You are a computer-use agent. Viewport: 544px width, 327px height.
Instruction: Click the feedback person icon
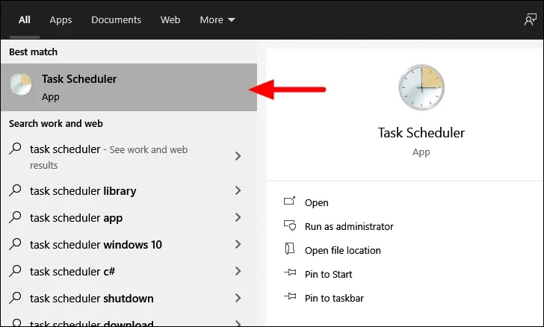point(530,19)
